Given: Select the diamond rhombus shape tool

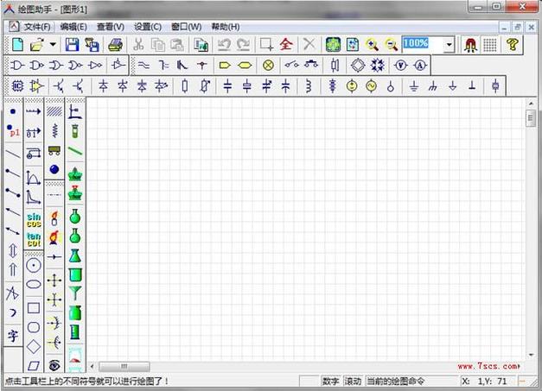Looking at the screenshot, I should (x=34, y=346).
